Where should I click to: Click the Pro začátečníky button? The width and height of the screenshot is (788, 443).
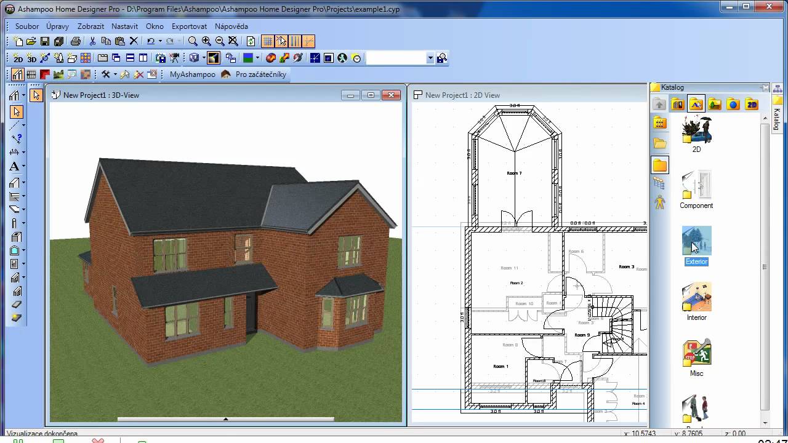[254, 74]
